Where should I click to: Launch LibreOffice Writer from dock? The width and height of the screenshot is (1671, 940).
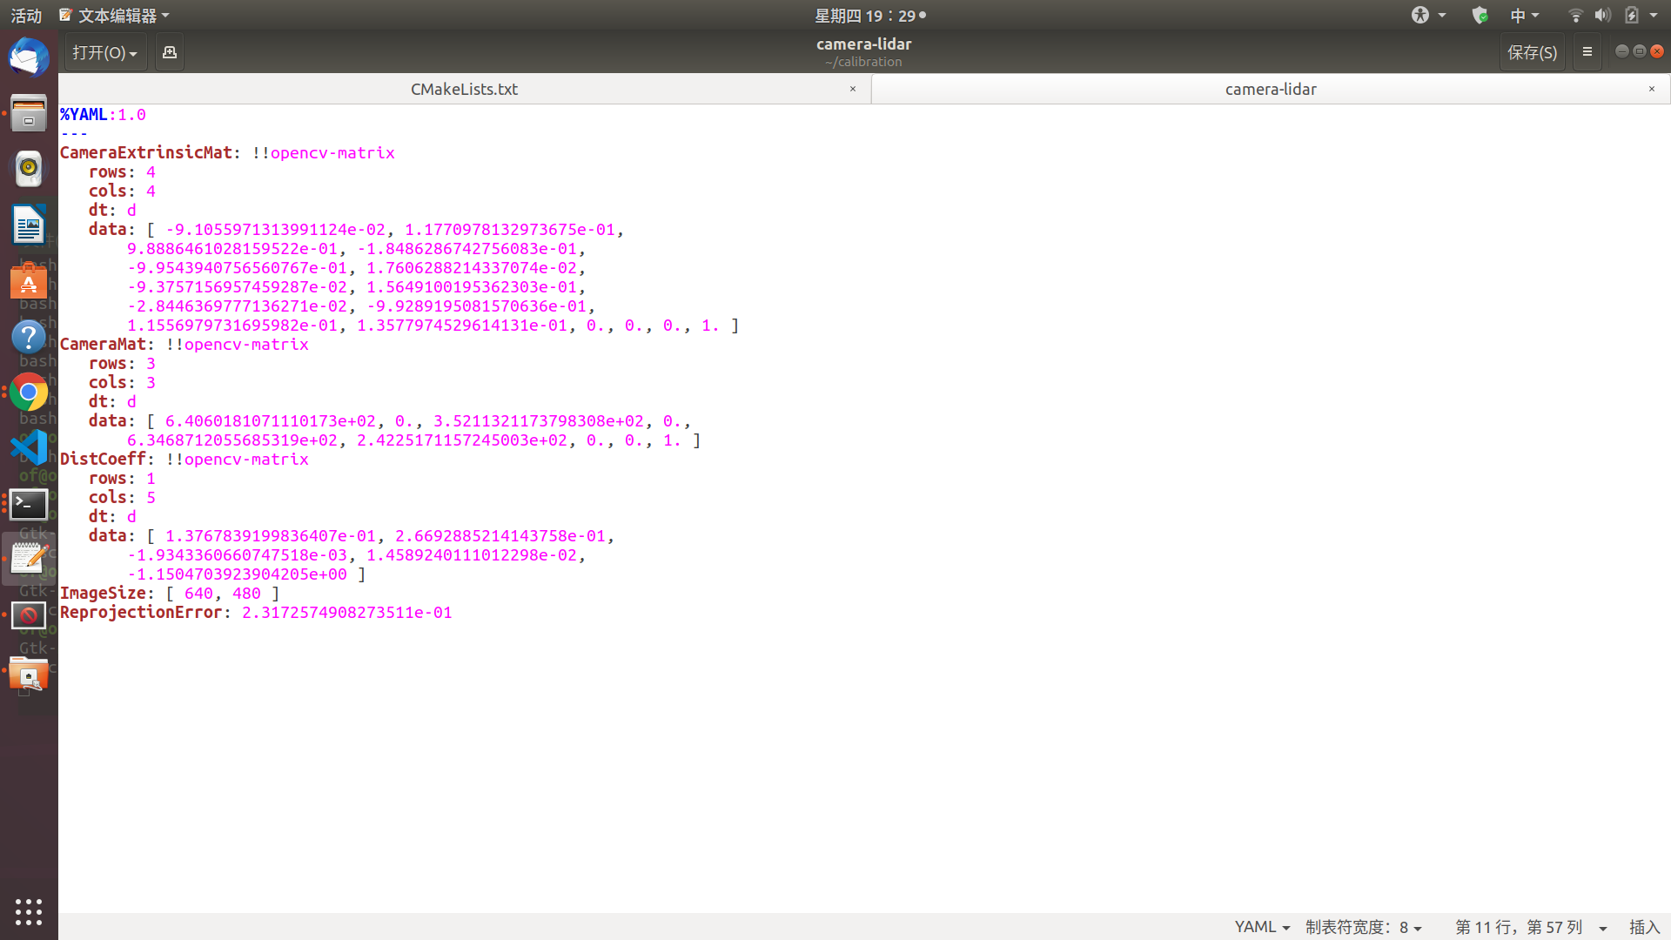point(29,225)
